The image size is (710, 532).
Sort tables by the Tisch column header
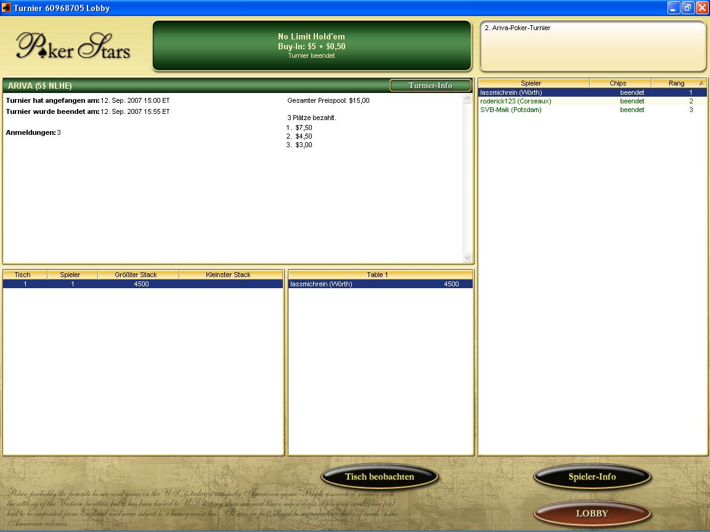[25, 275]
